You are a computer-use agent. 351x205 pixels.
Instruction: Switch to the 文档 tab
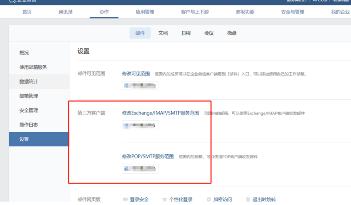[163, 33]
